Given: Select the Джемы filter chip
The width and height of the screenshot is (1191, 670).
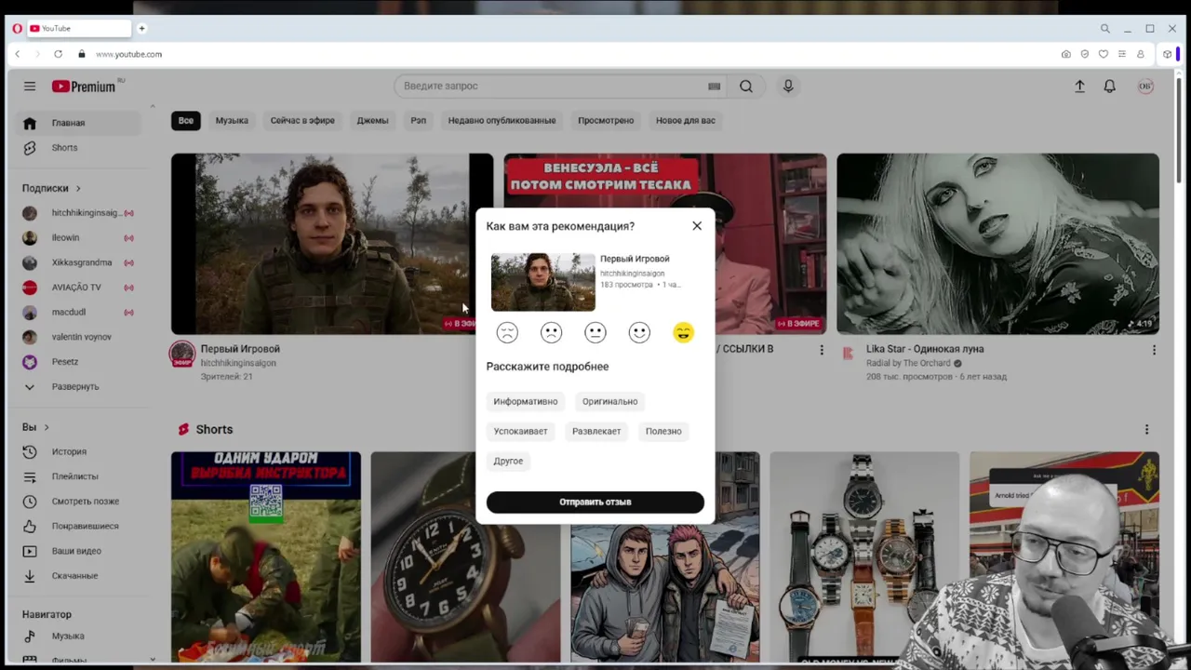Looking at the screenshot, I should 372,120.
